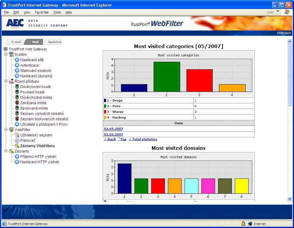This screenshot has height=228, width=294.
Task: Click the orange swatch next to 4 - Hacking
Action: (x=105, y=118)
